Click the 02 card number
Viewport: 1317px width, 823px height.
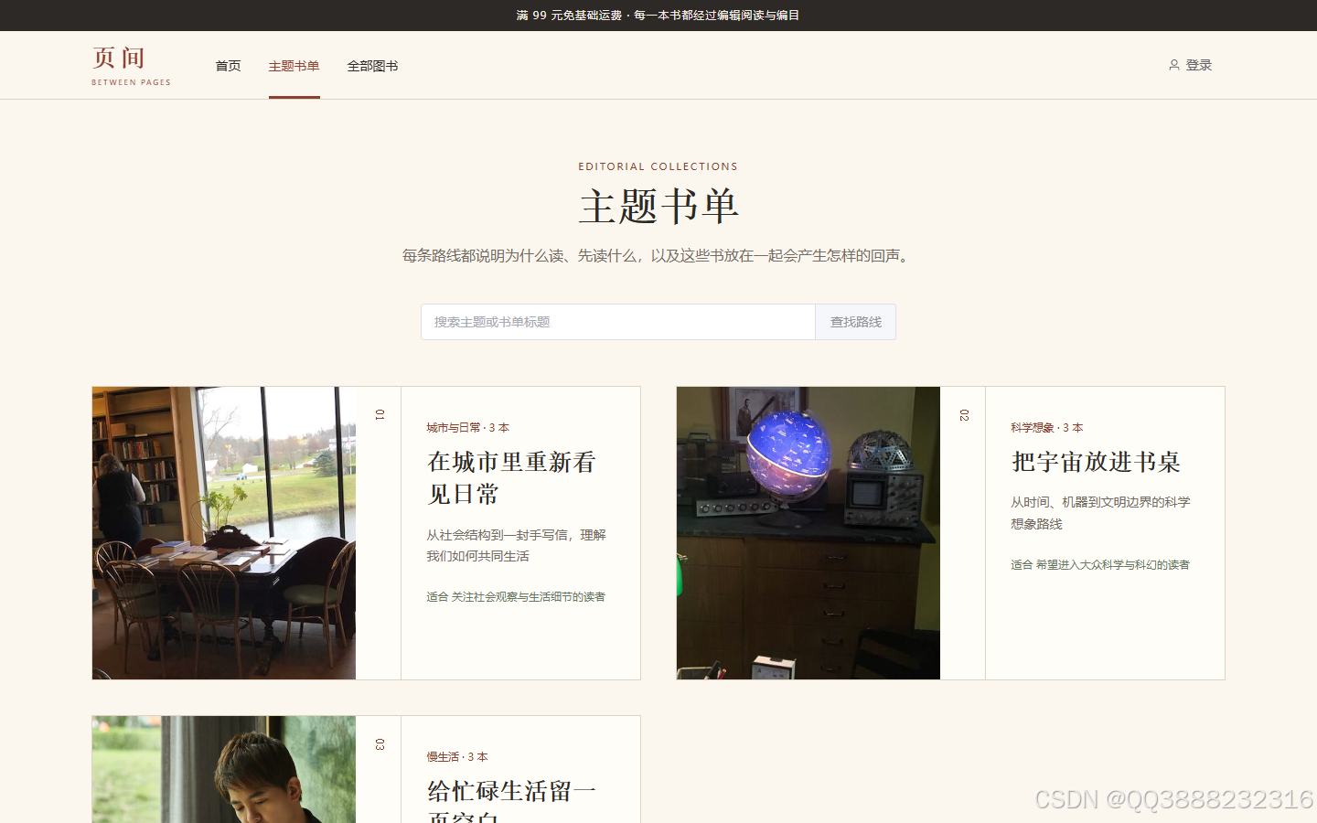964,414
